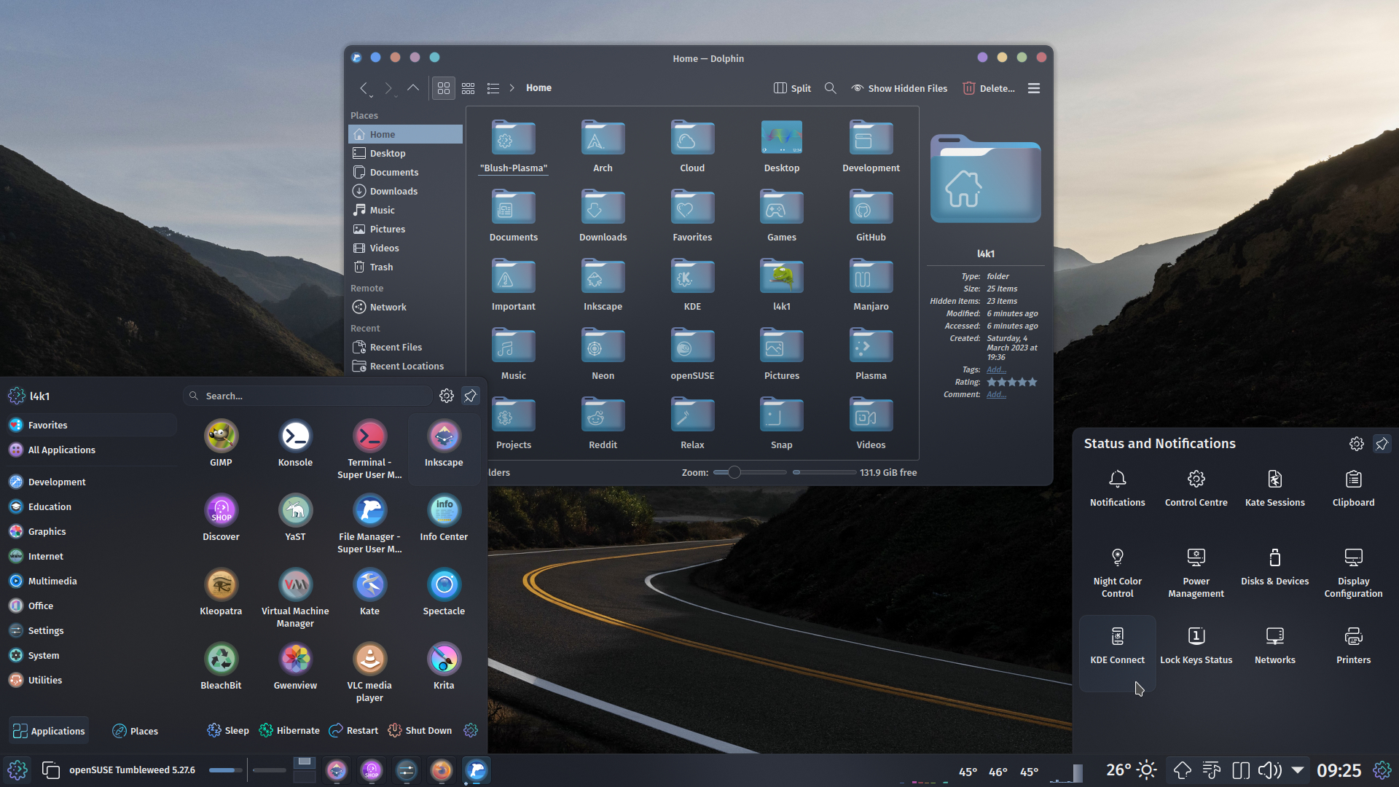Open Night Color Control applet
This screenshot has height=787, width=1399.
pyautogui.click(x=1117, y=573)
